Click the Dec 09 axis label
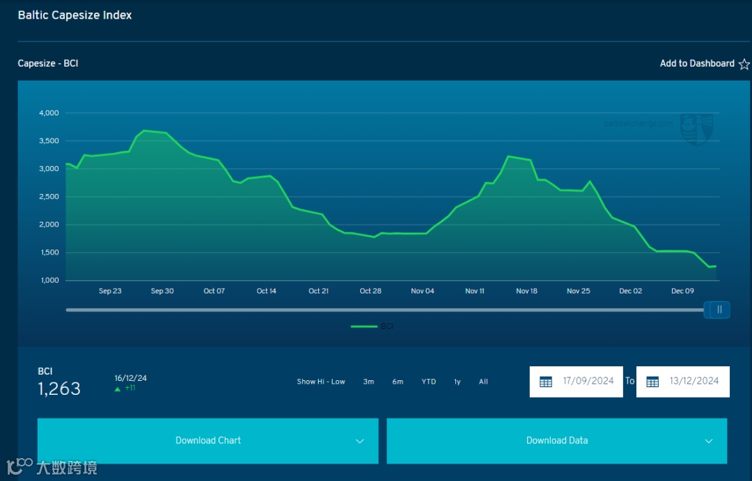Screen dimensions: 752x481 (x=682, y=291)
